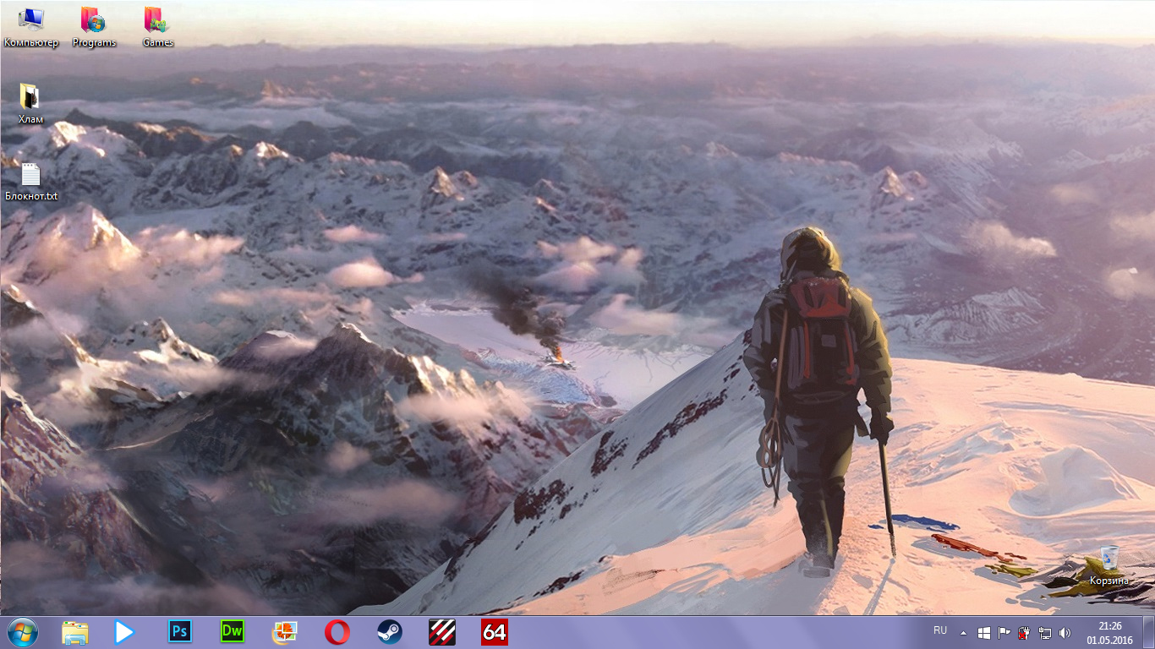Launch Opera browser from taskbar

(x=337, y=632)
